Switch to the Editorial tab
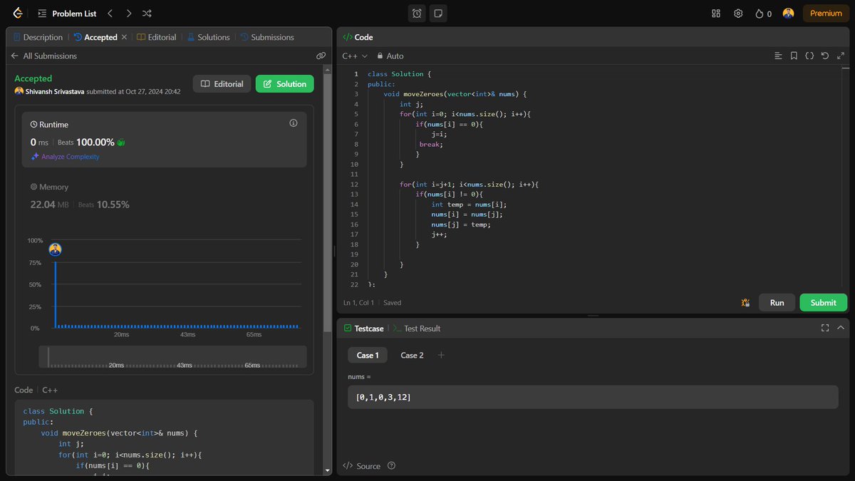855x481 pixels. (157, 37)
